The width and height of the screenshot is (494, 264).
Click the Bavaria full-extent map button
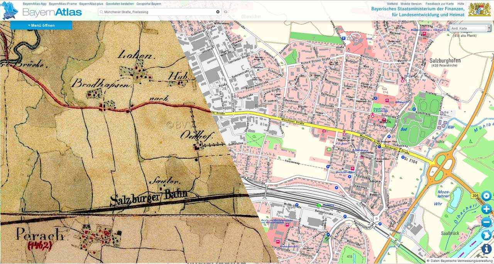pyautogui.click(x=486, y=235)
